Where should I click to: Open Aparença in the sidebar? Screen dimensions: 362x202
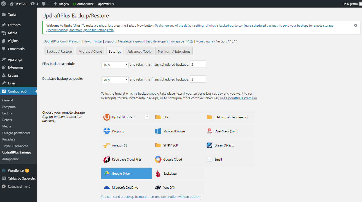19,59
